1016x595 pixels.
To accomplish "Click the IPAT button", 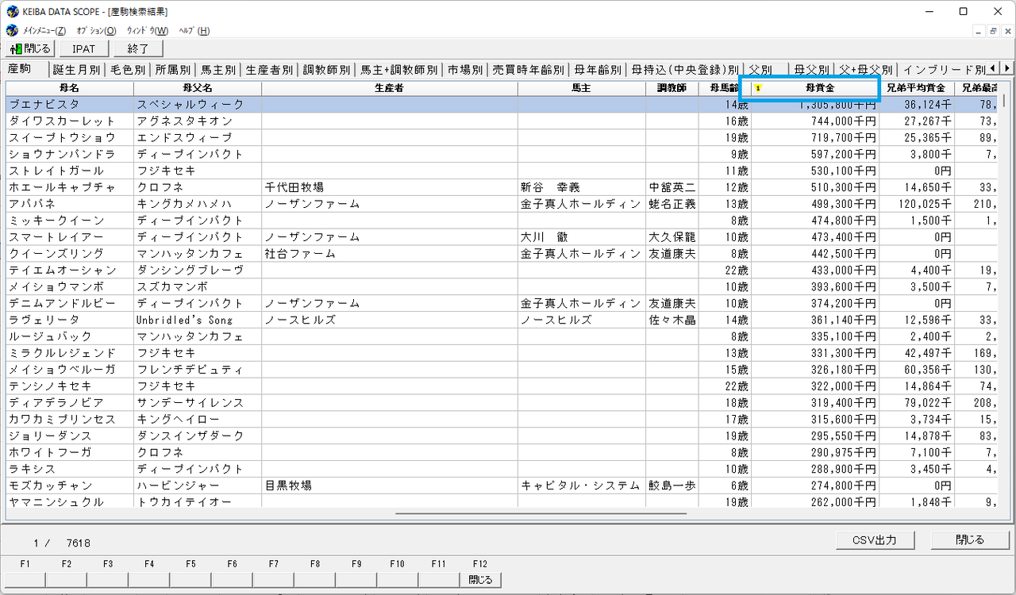I will coord(83,49).
